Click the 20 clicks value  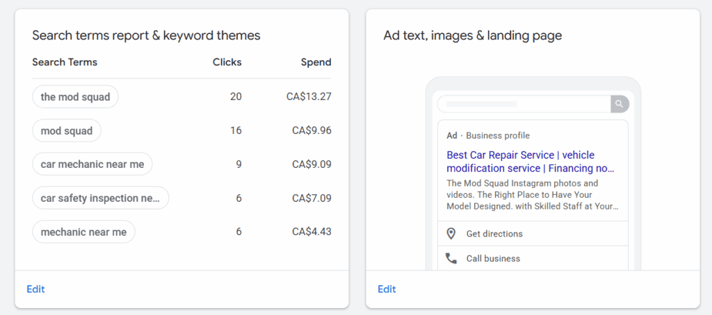236,96
